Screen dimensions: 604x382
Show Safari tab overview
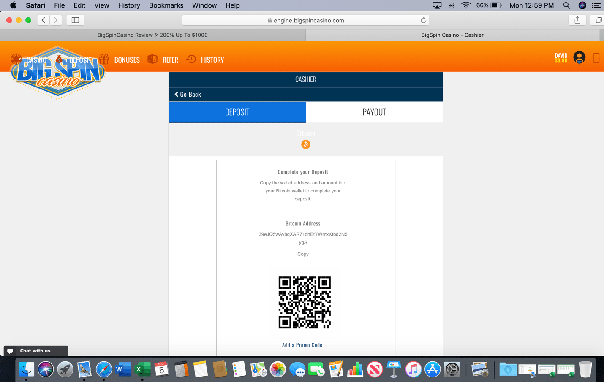pos(598,20)
